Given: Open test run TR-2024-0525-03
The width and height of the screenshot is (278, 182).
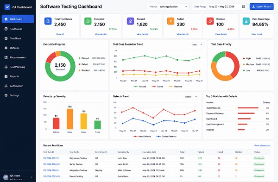Looking at the screenshot, I should click(51, 176).
